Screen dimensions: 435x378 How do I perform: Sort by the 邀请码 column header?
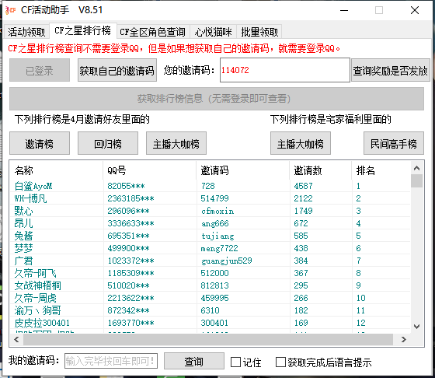(242, 170)
